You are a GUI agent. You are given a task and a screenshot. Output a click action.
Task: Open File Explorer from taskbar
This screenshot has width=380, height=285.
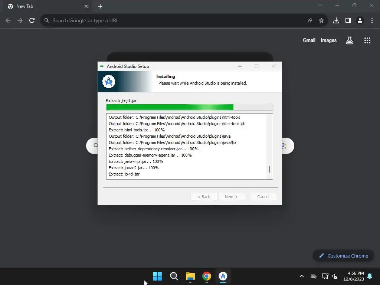tap(190, 276)
